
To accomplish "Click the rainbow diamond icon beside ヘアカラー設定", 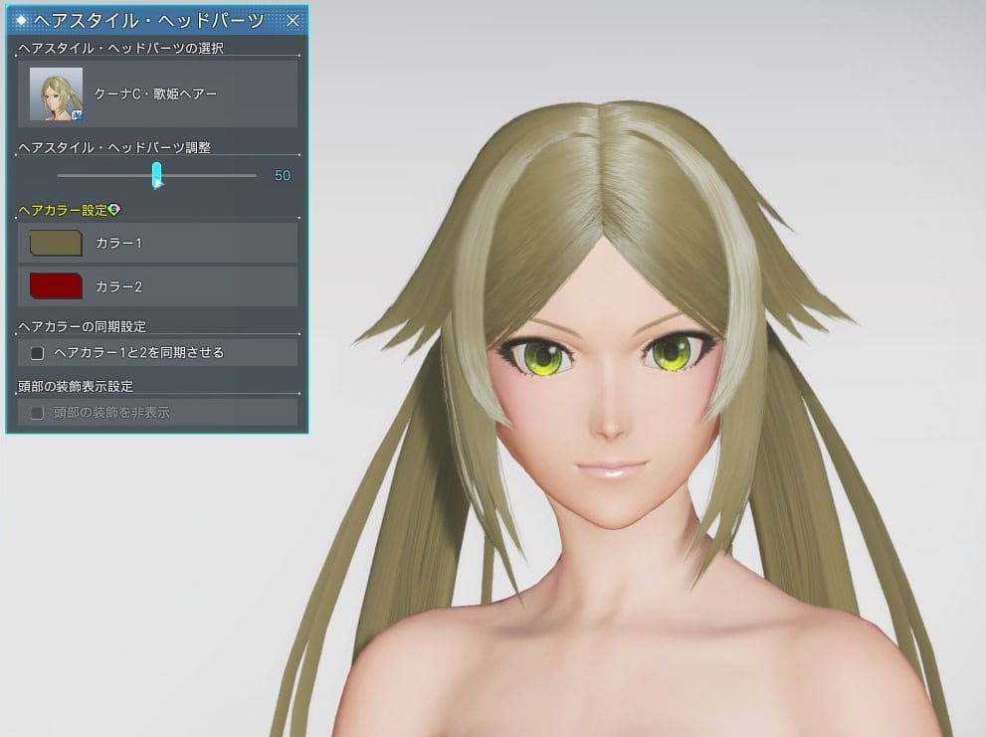I will click(113, 209).
